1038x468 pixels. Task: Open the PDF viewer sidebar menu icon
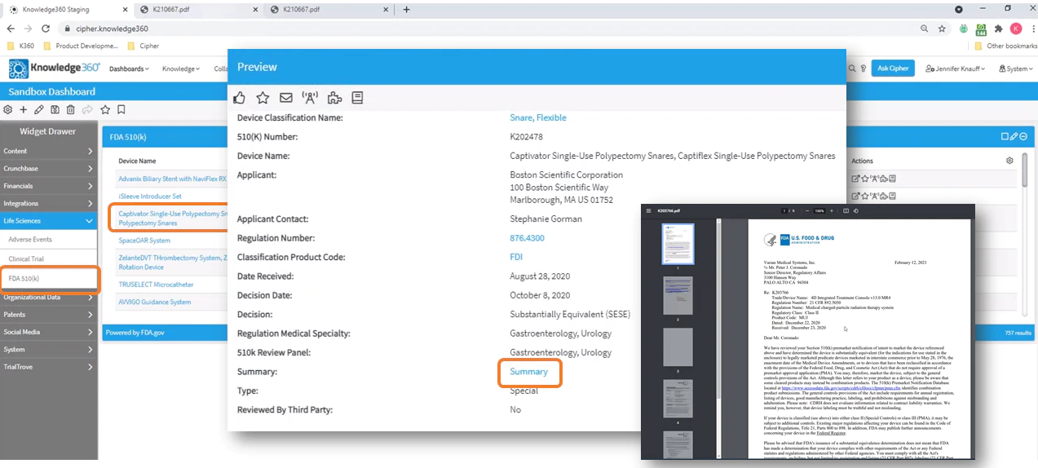pyautogui.click(x=648, y=210)
